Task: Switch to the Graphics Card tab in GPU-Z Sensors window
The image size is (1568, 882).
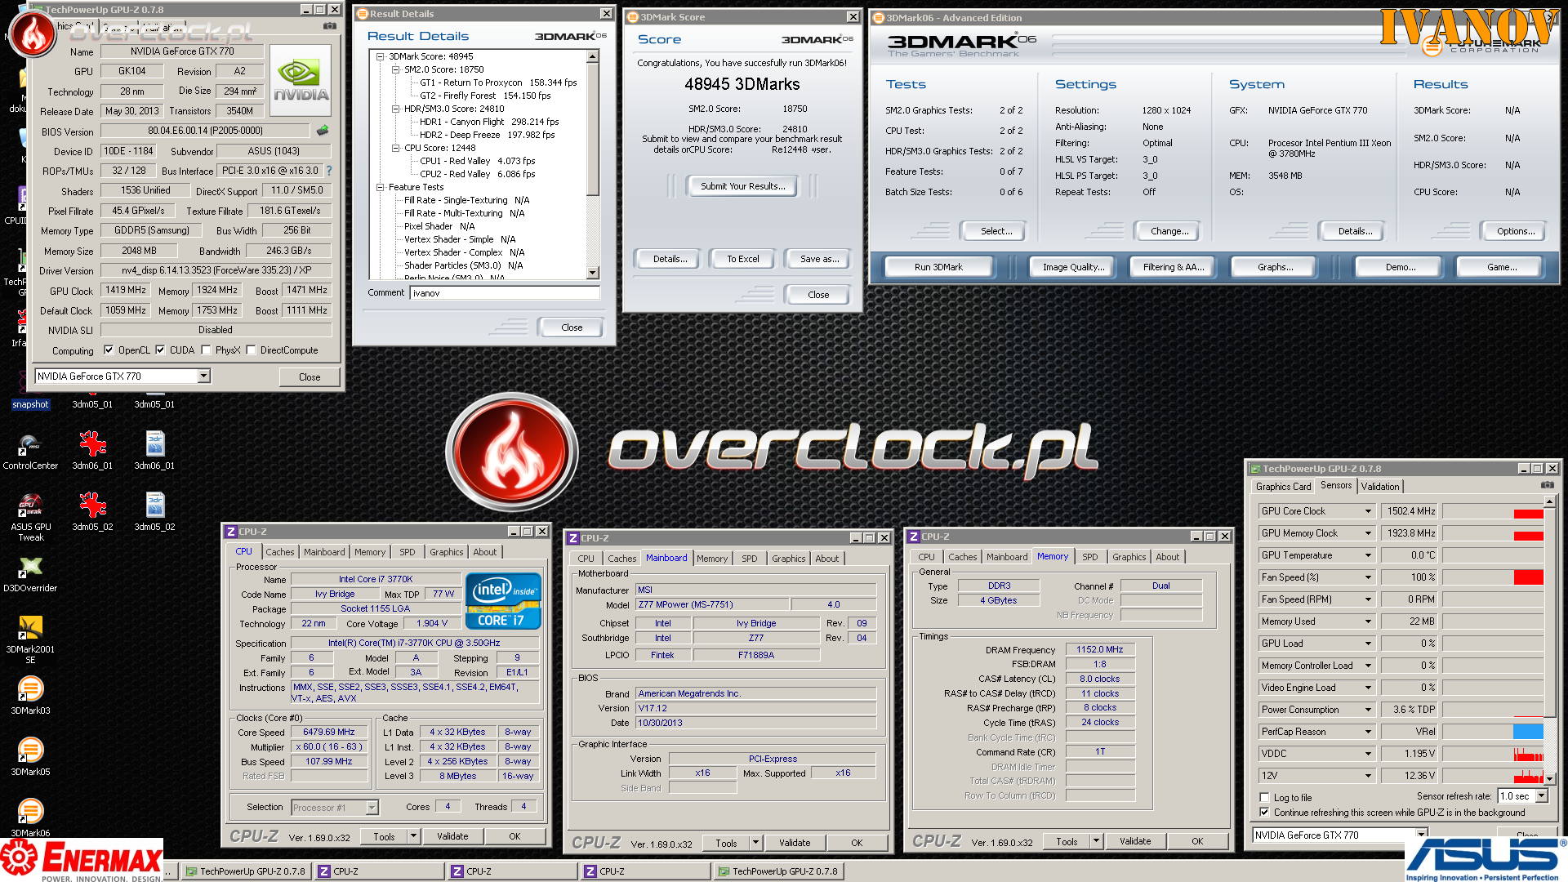Action: pos(1283,487)
